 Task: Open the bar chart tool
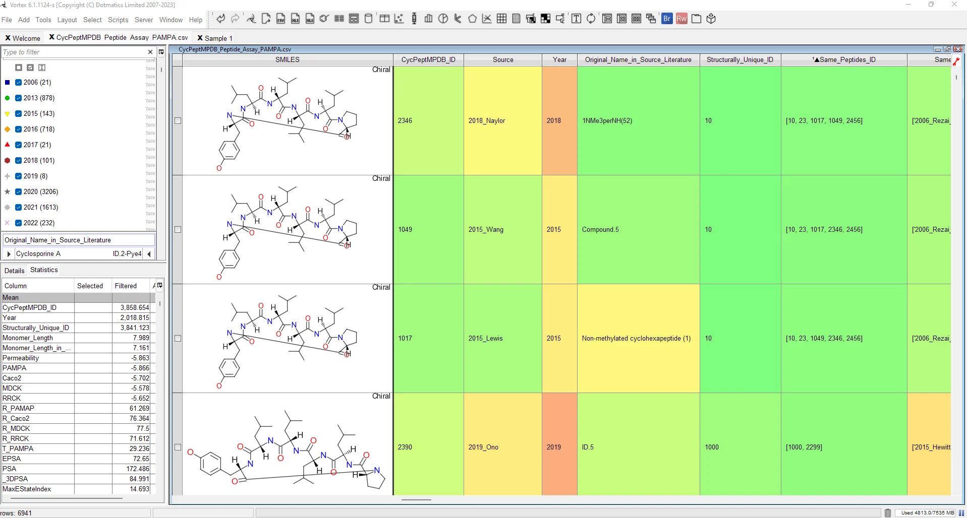coord(428,19)
